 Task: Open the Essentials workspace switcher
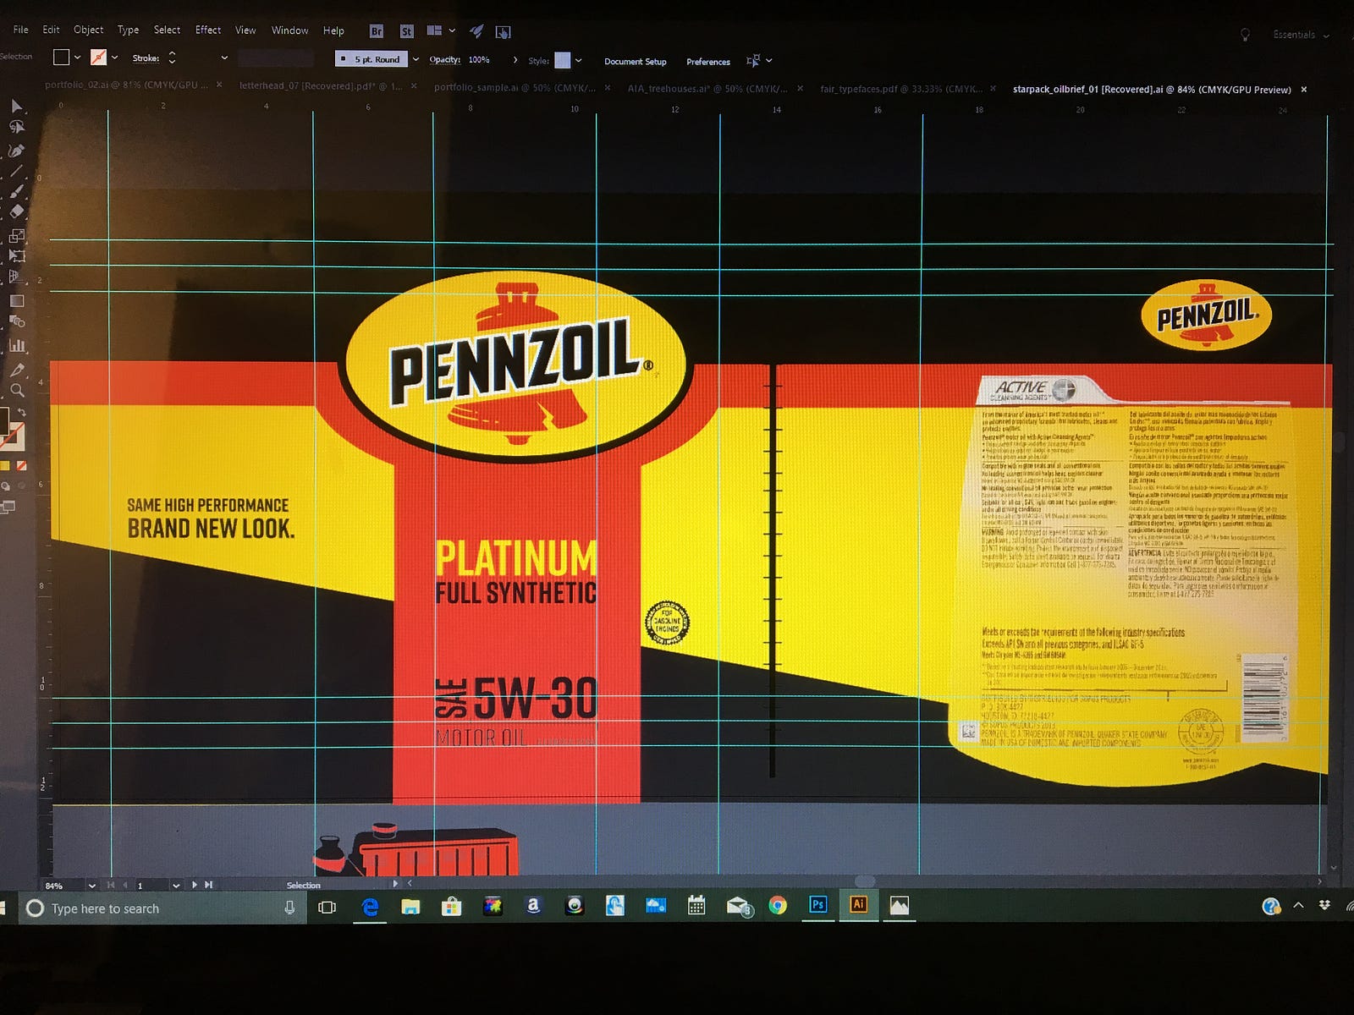pos(1301,35)
